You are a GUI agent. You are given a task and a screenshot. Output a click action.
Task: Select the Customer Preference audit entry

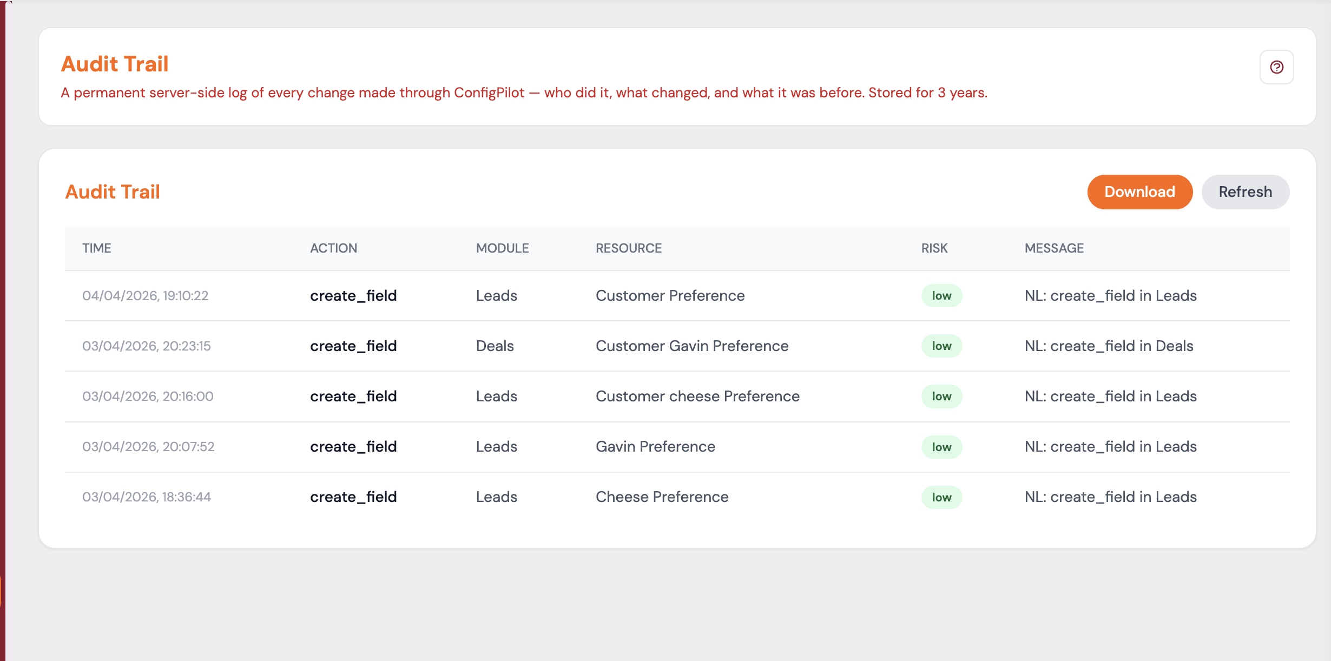(670, 295)
